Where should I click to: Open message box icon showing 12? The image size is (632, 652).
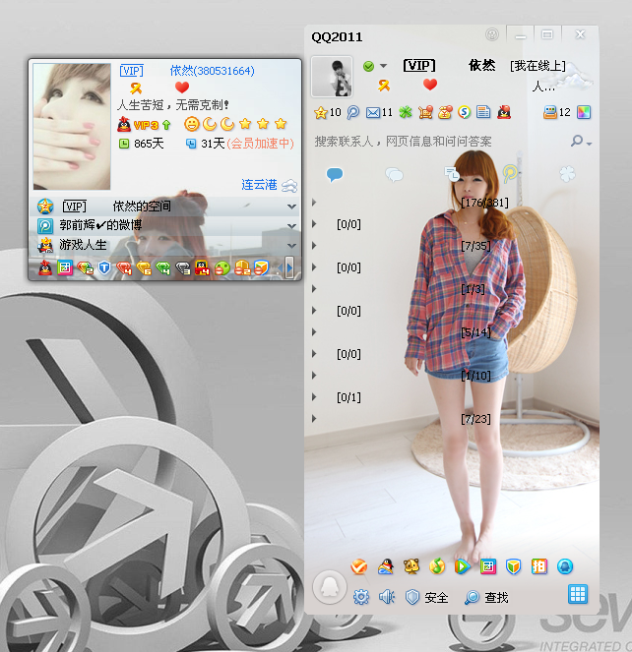point(556,112)
